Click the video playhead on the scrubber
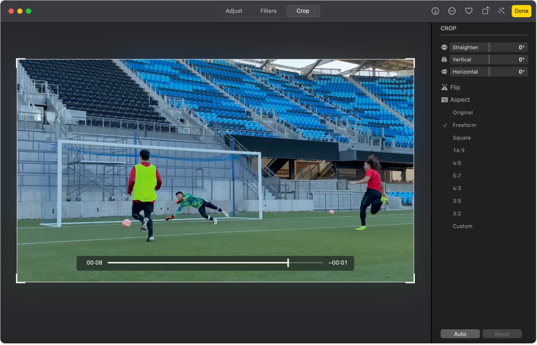Image resolution: width=537 pixels, height=345 pixels. point(288,263)
